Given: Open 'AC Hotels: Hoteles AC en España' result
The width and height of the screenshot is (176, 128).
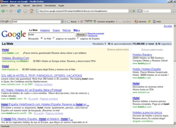Looking at the screenshot, I should pyautogui.click(x=31, y=90).
